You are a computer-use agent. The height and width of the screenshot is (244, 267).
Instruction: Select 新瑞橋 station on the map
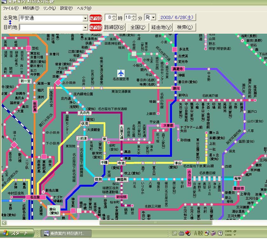click(x=121, y=197)
